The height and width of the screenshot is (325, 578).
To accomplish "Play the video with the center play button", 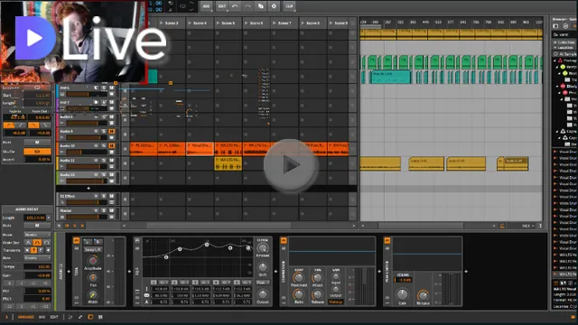I will (289, 165).
